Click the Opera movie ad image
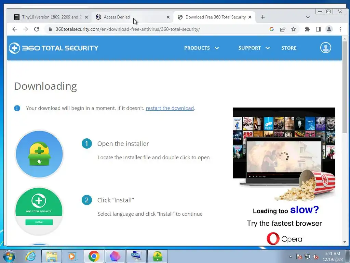This screenshot has height=263, width=350. [284, 154]
